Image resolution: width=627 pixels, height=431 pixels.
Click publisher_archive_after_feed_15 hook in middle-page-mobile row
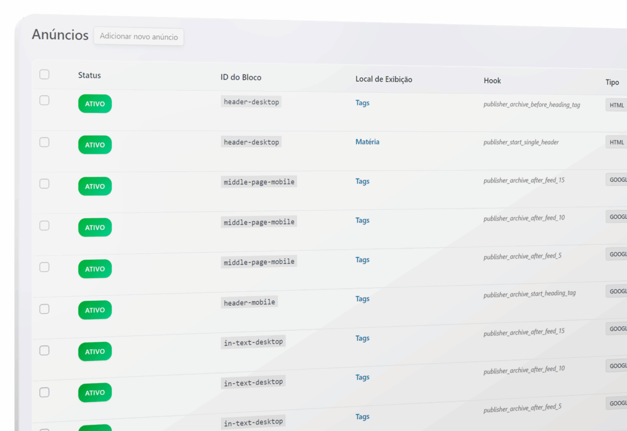point(524,180)
